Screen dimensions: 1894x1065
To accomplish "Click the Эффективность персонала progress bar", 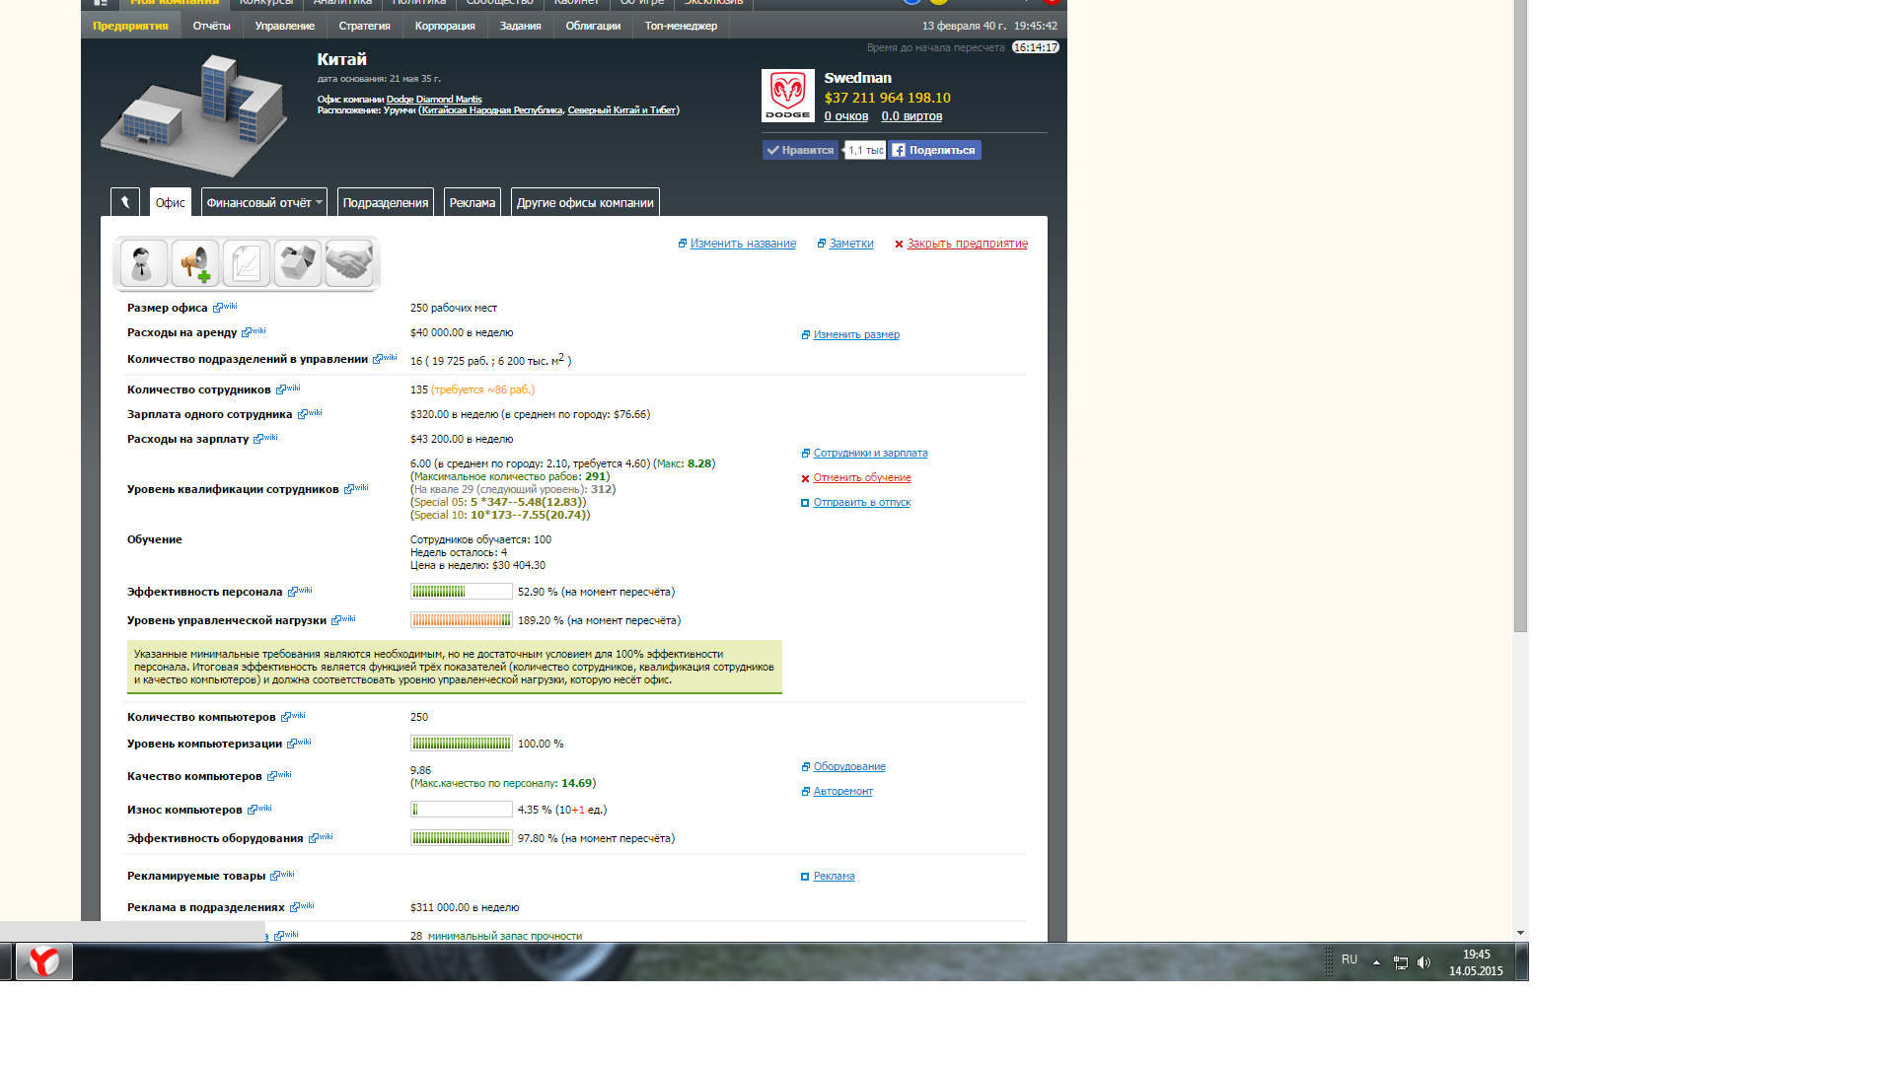I will pos(462,592).
